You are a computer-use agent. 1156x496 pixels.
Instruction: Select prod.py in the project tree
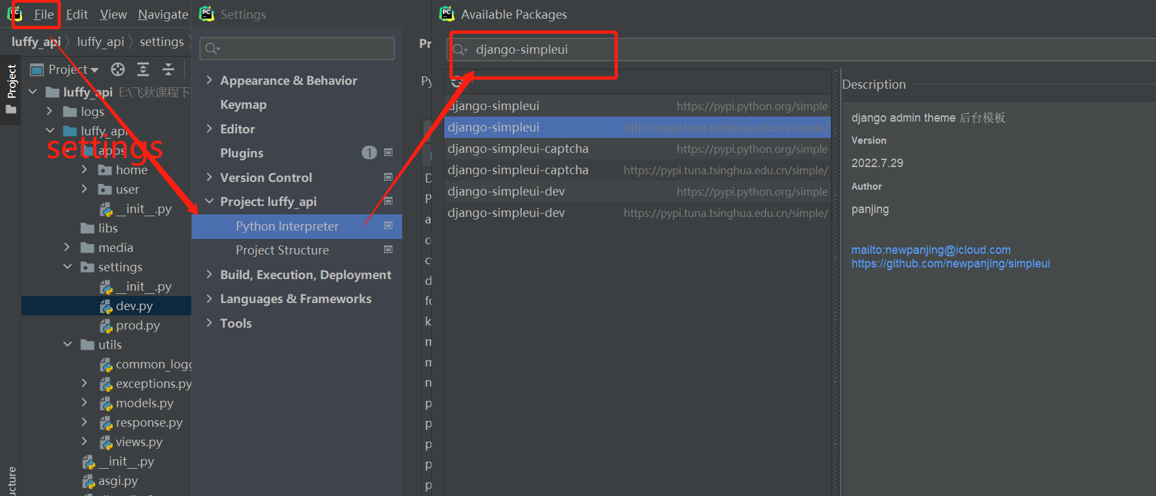(x=138, y=325)
